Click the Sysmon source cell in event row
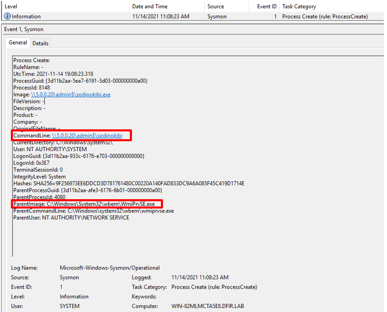387x312 pixels. tap(217, 17)
